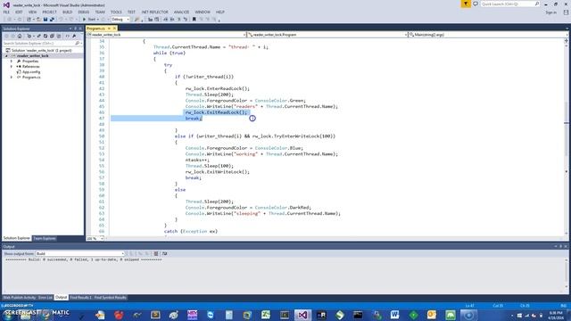Select App.config in Solution Explorer
Viewport: 571px width, 321px height.
click(31, 72)
